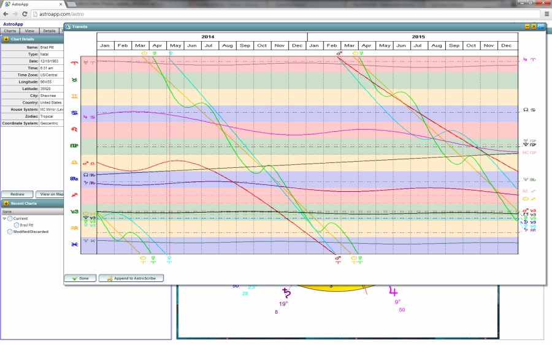
Task: Click the Chrome menu hamburger icon
Action: coord(546,13)
